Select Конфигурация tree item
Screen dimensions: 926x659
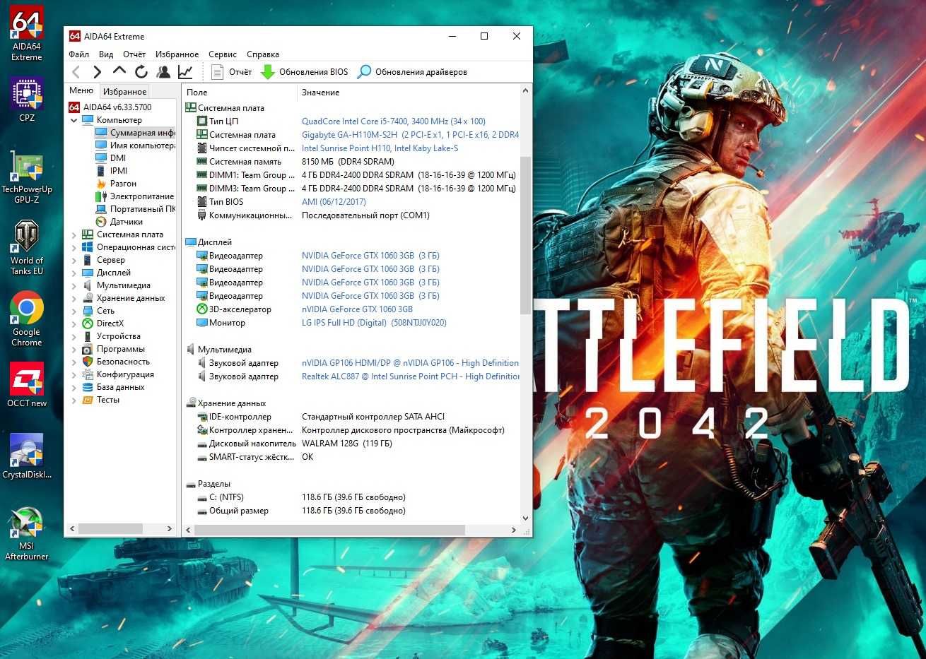click(118, 374)
